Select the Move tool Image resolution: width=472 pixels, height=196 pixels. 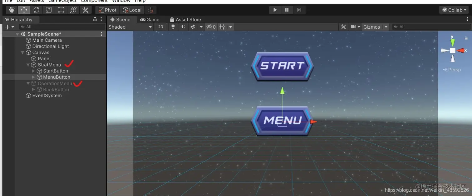pyautogui.click(x=24, y=10)
